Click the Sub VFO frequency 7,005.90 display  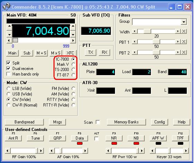point(96,31)
